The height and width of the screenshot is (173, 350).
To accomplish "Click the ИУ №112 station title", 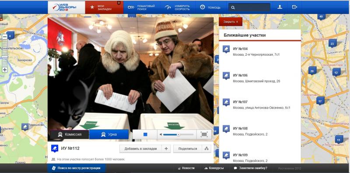I will [x=70, y=149].
